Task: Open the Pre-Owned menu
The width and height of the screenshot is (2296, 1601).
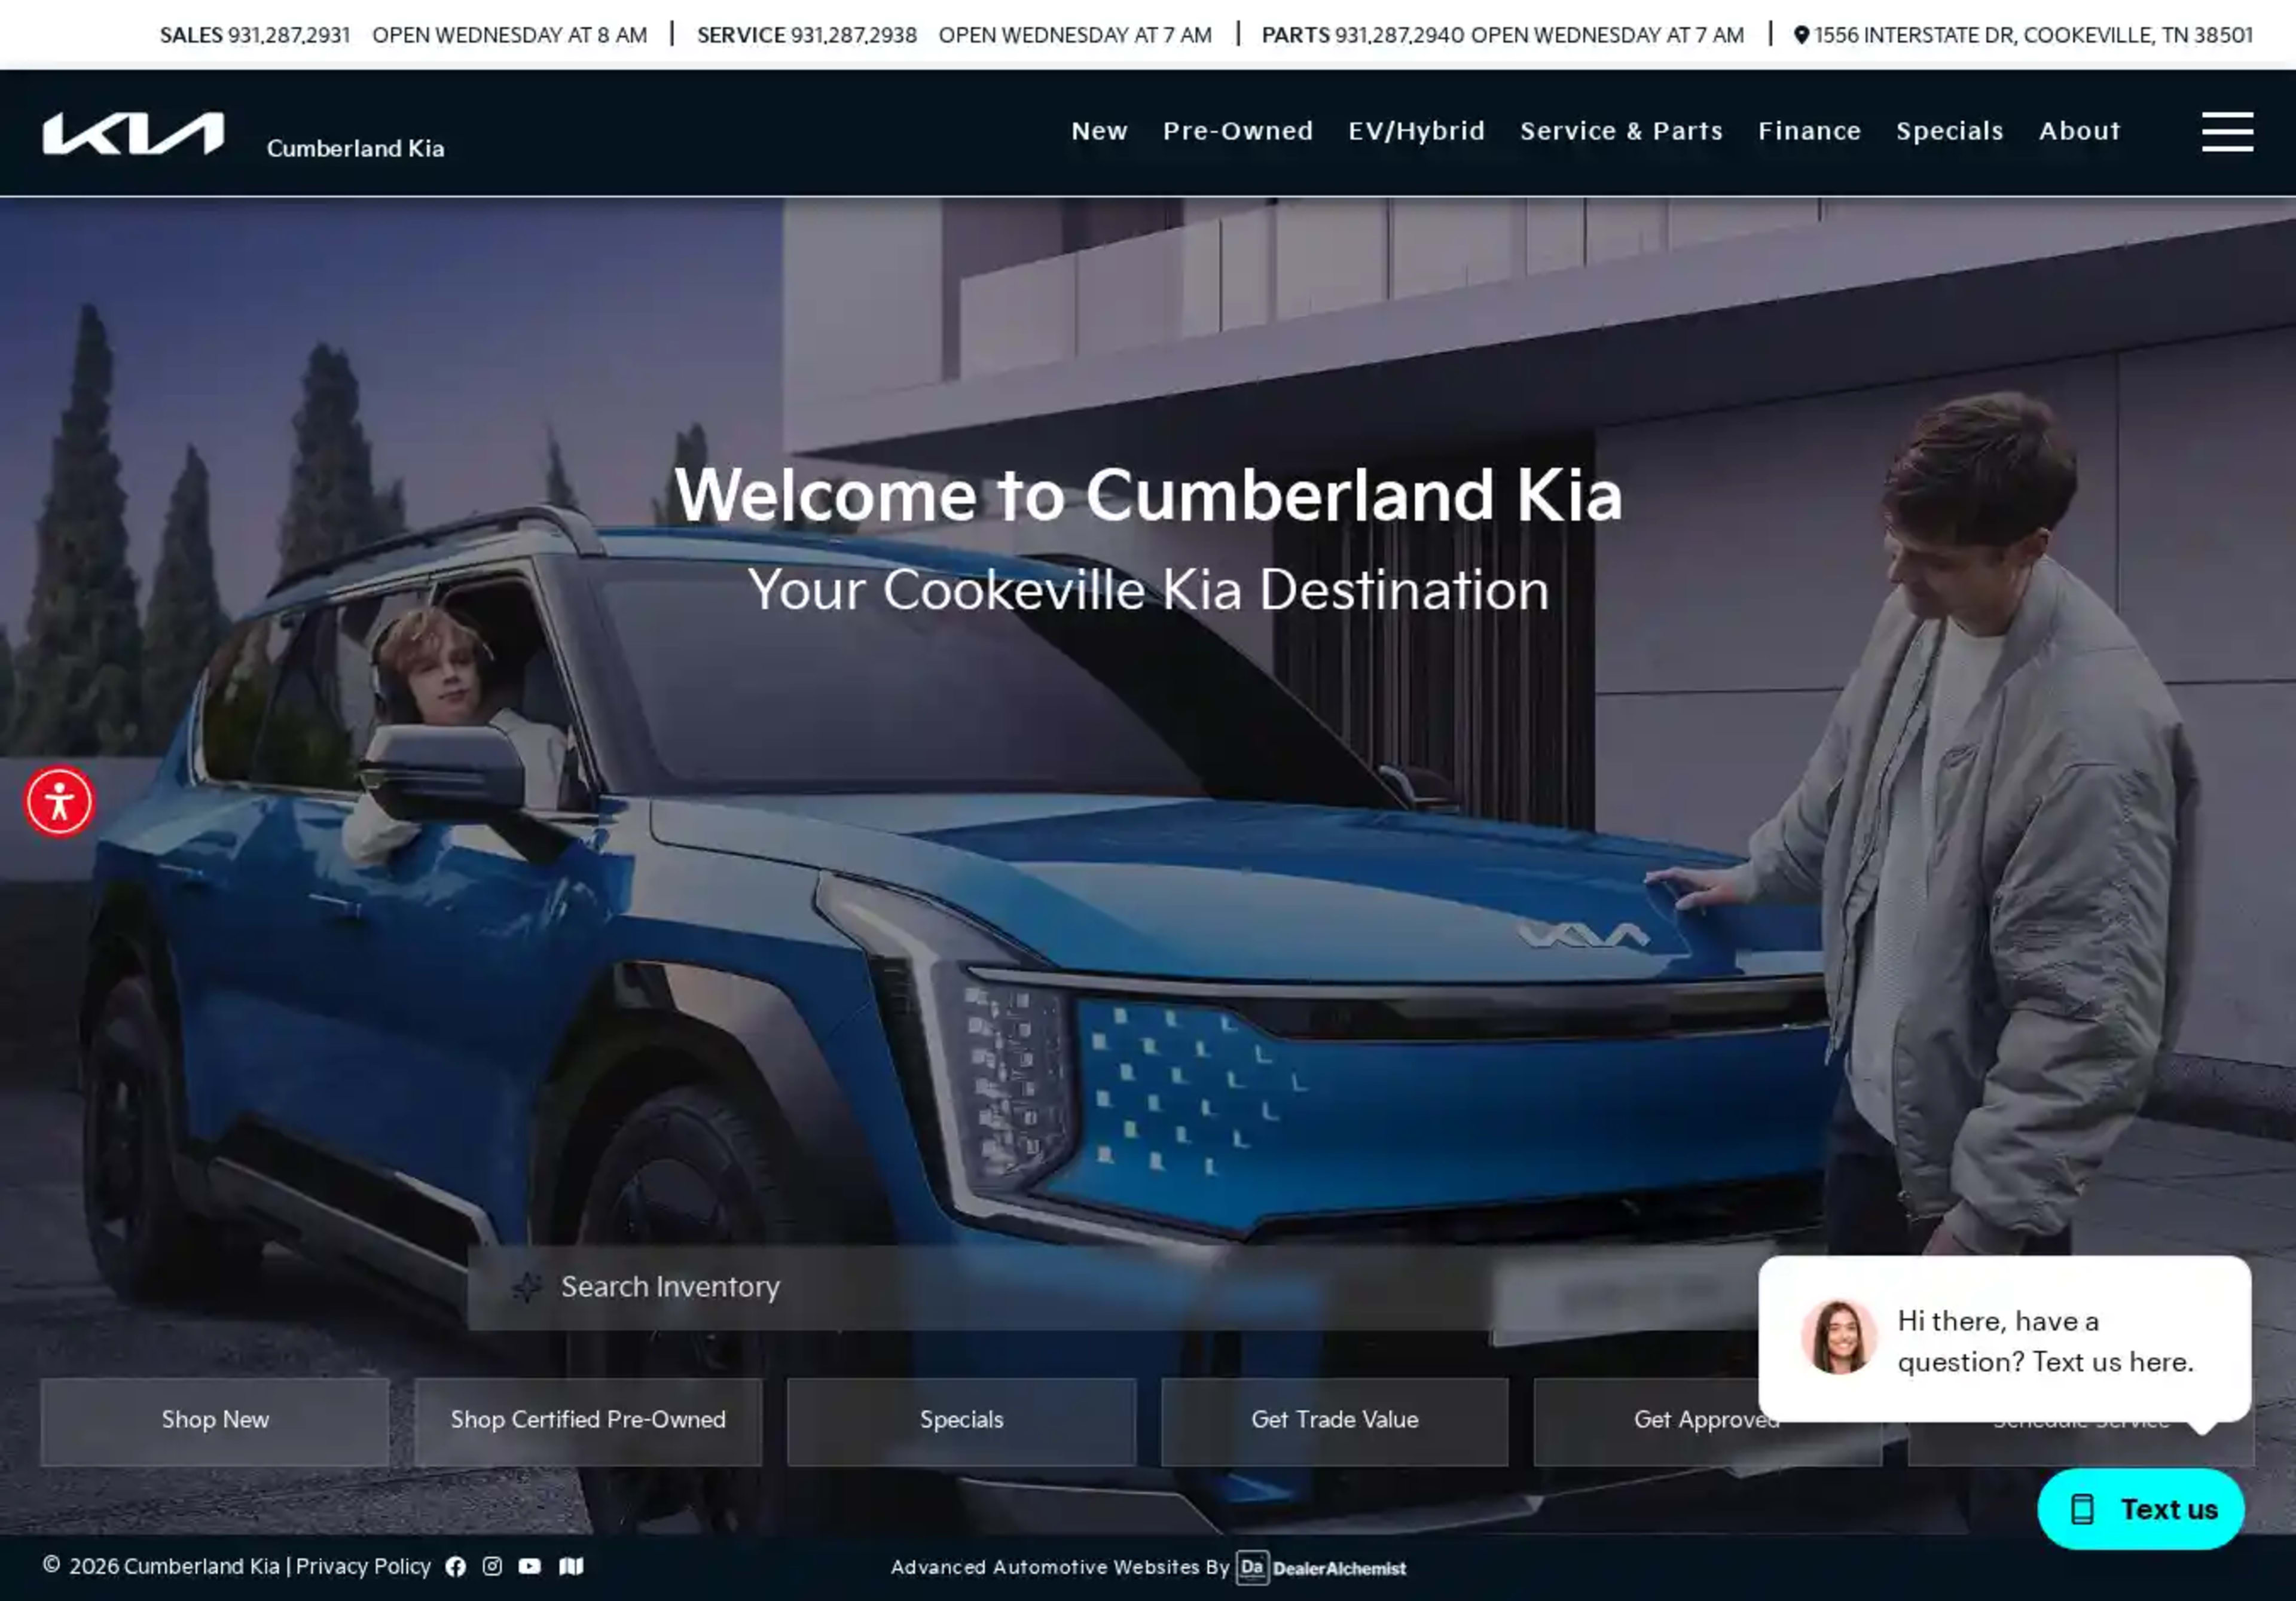Action: coord(1238,131)
